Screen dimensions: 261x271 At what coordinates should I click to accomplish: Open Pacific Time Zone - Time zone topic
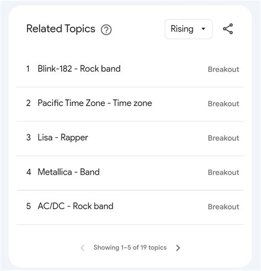tap(95, 103)
